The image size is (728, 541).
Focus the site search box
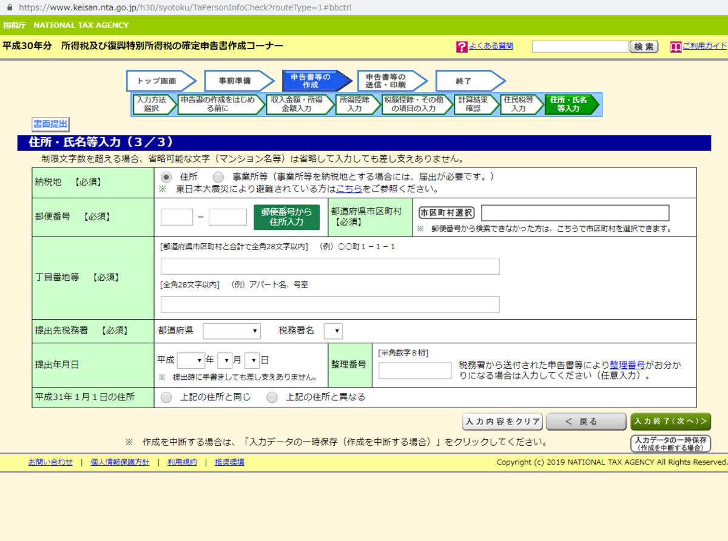click(x=581, y=47)
